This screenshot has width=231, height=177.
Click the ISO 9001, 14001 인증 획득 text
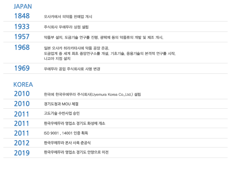pos(66,133)
